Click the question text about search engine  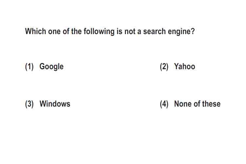coord(110,31)
